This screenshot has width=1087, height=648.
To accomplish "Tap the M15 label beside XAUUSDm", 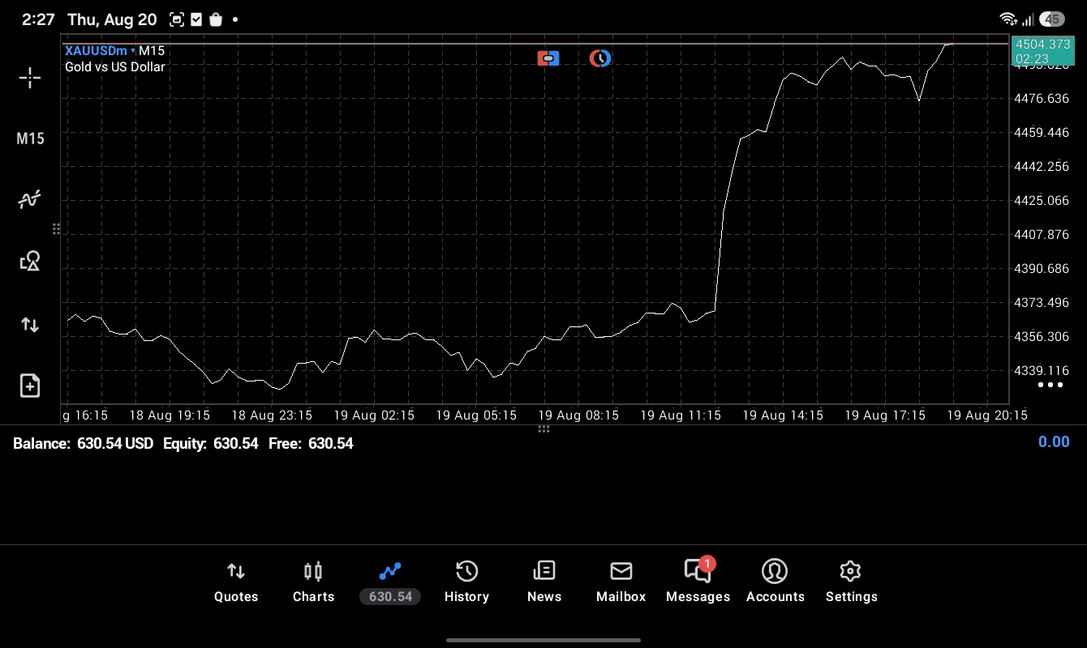I will tap(152, 51).
